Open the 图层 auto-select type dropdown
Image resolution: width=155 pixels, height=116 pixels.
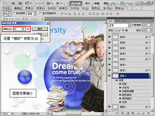(x=35, y=14)
